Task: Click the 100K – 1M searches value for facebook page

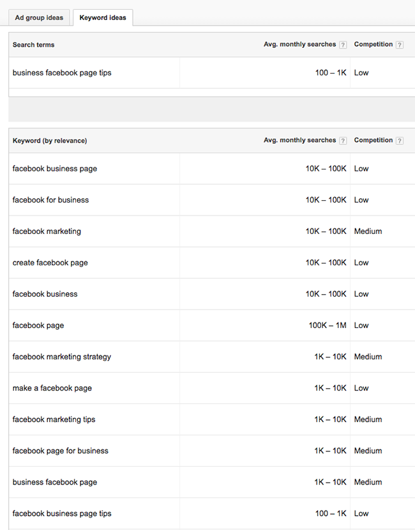Action: (x=327, y=325)
